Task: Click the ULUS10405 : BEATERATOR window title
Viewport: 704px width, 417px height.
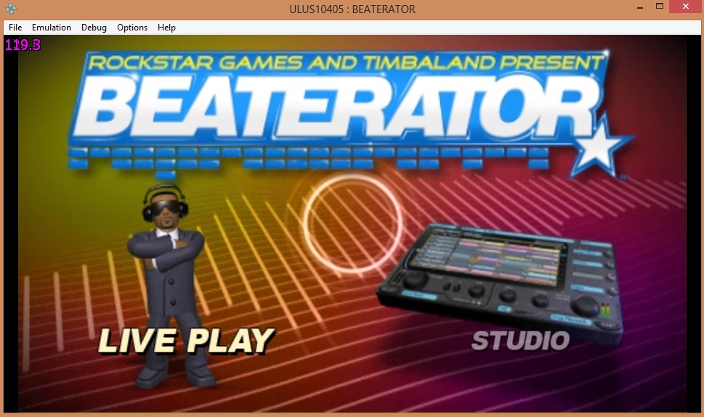Action: coord(352,9)
